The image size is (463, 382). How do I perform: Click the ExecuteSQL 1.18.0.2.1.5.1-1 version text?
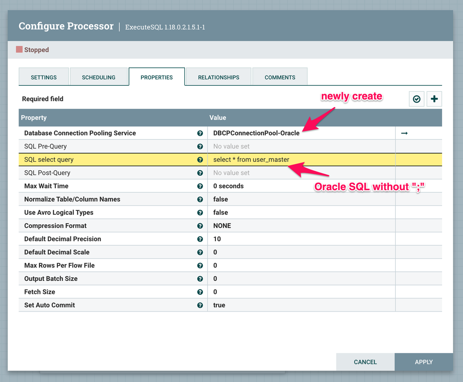point(165,27)
